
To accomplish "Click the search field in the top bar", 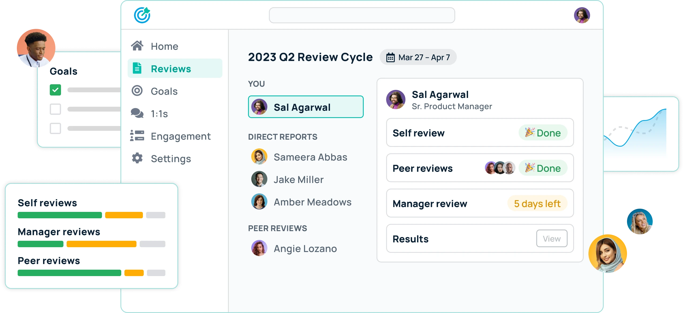I will pos(362,15).
